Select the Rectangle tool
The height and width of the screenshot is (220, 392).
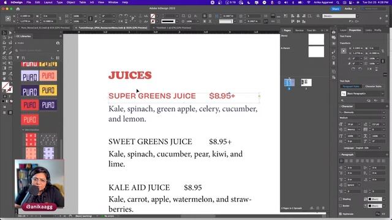pos(10,58)
